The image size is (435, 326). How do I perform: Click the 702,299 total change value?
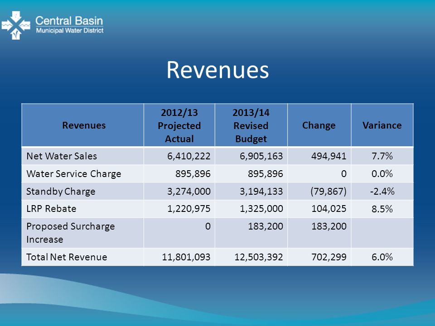click(329, 257)
